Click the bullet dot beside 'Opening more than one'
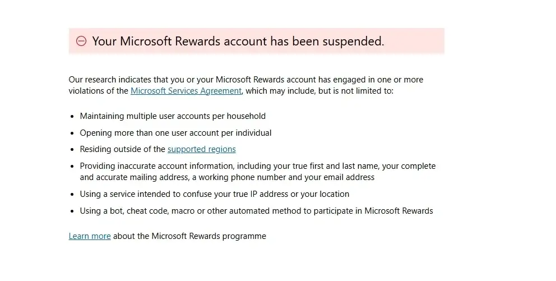 pos(72,133)
